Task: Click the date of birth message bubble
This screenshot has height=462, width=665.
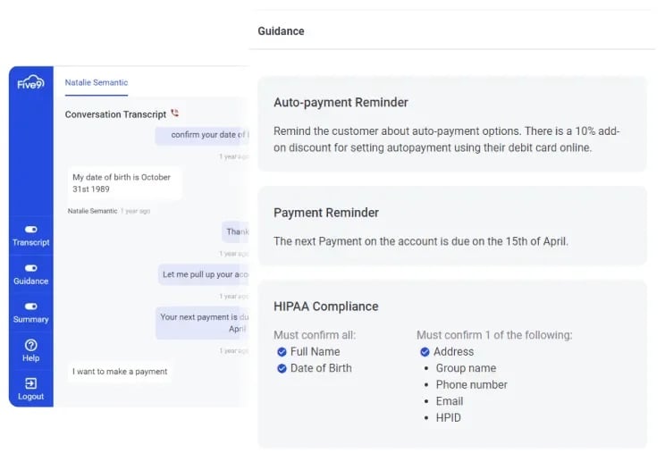Action: click(x=125, y=183)
